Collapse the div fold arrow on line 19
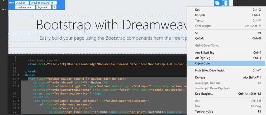Image resolution: width=266 pixels, height=115 pixels. click(18, 101)
